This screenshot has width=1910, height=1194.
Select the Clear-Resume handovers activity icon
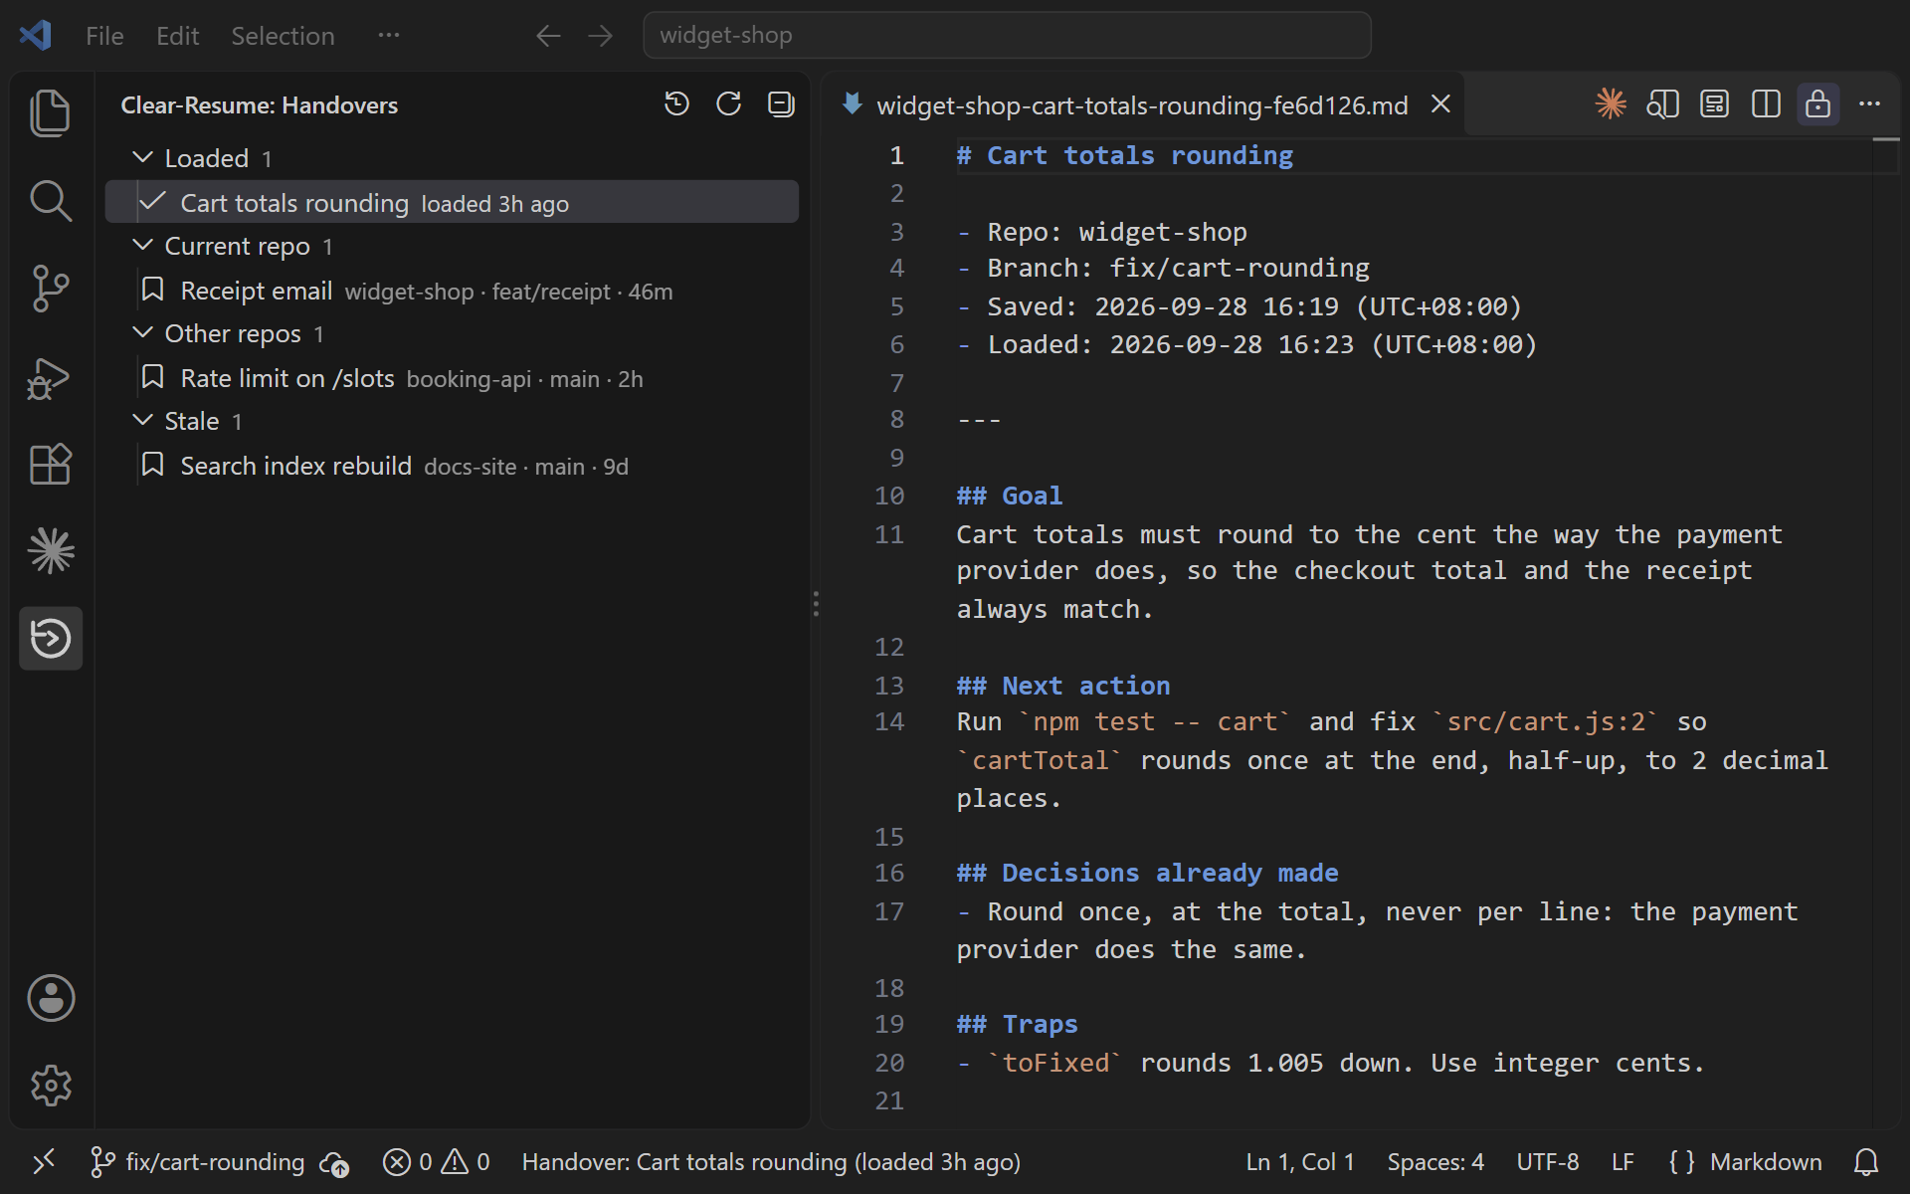[51, 638]
